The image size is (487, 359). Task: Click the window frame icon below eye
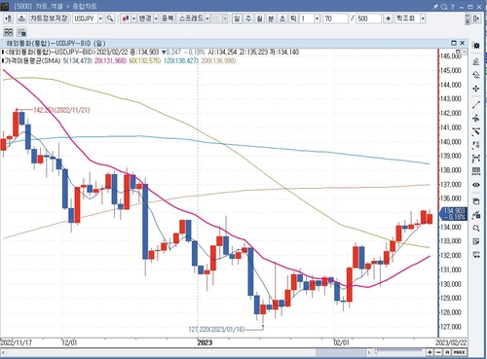pos(476,201)
